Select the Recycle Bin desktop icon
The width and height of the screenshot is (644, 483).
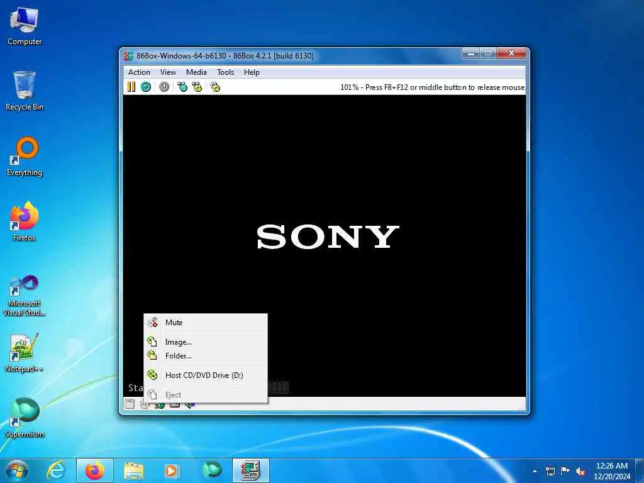[x=25, y=91]
